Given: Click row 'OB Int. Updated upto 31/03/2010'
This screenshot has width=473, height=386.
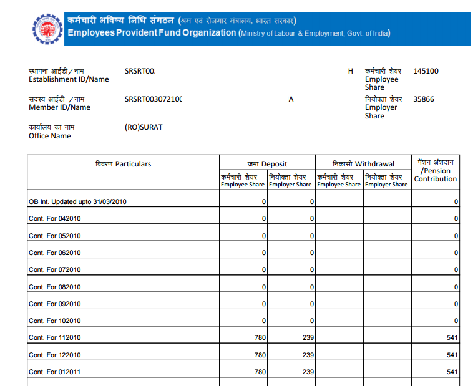Looking at the screenshot, I should (243, 198).
